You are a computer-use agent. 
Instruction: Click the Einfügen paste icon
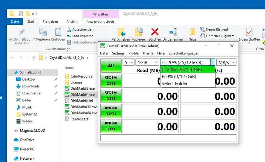pyautogui.click(x=58, y=32)
